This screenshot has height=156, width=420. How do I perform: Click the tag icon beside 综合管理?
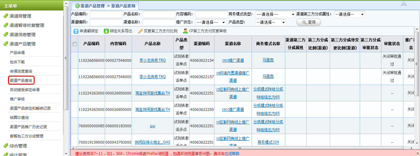coord(5,145)
